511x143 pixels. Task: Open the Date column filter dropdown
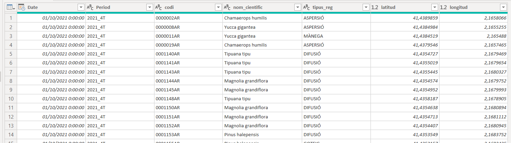pos(81,7)
